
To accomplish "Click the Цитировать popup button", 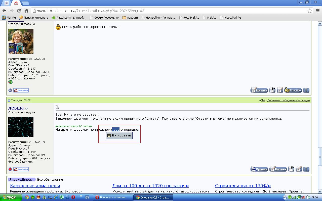I will click(x=119, y=135).
